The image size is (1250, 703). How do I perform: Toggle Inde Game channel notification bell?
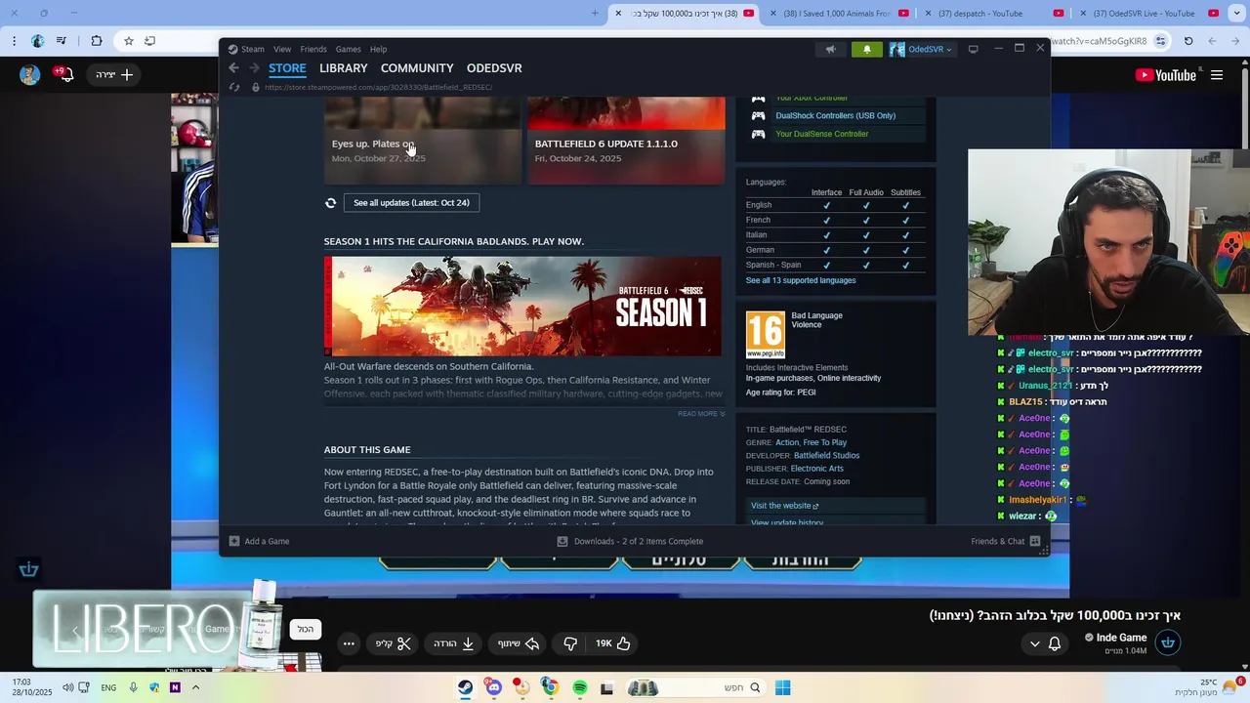[1055, 643]
